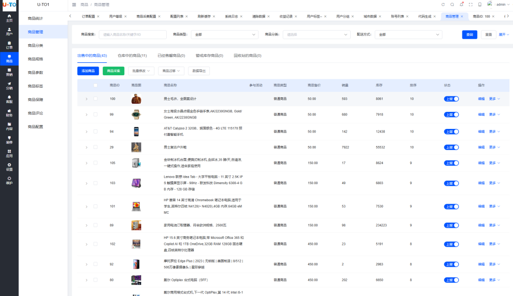Open the 应用 apps sidebar icon
The height and width of the screenshot is (296, 513).
click(x=9, y=154)
